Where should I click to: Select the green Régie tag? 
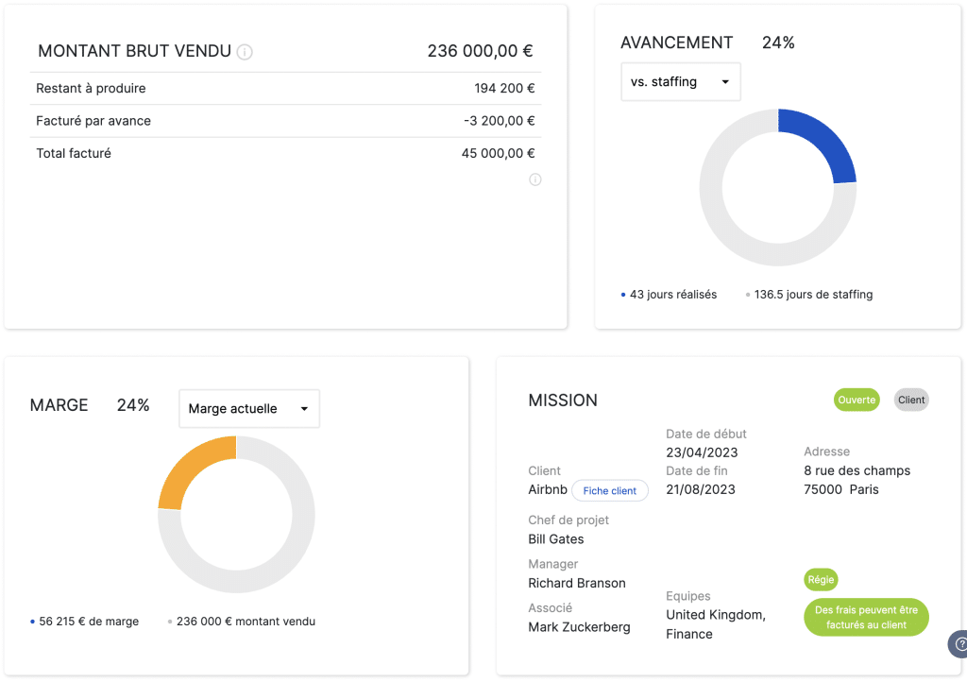pyautogui.click(x=821, y=579)
